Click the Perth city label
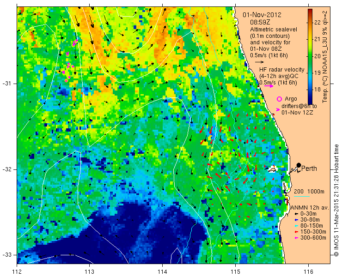The height and width of the screenshot is (277, 342). coord(309,169)
